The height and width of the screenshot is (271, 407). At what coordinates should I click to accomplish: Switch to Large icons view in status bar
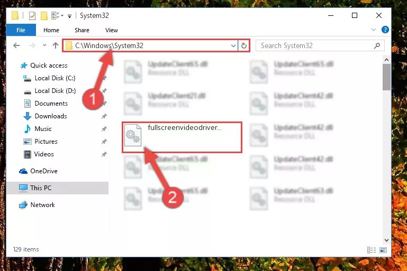point(383,250)
